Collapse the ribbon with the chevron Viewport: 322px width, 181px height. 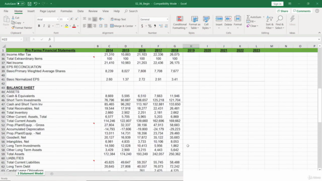click(319, 33)
